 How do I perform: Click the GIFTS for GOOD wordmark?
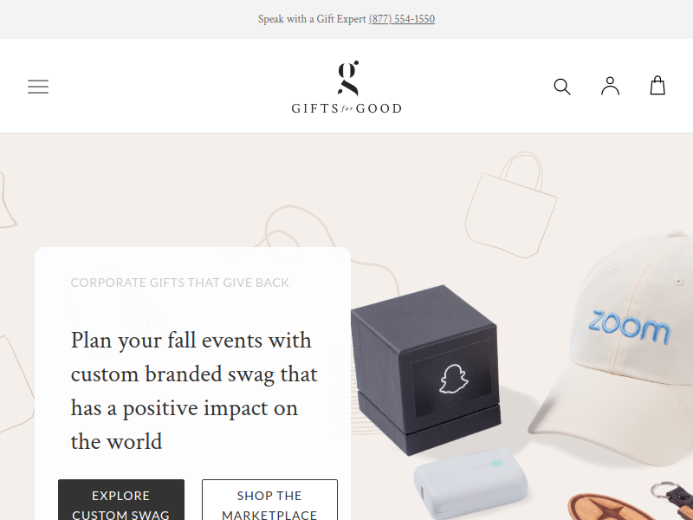[346, 108]
